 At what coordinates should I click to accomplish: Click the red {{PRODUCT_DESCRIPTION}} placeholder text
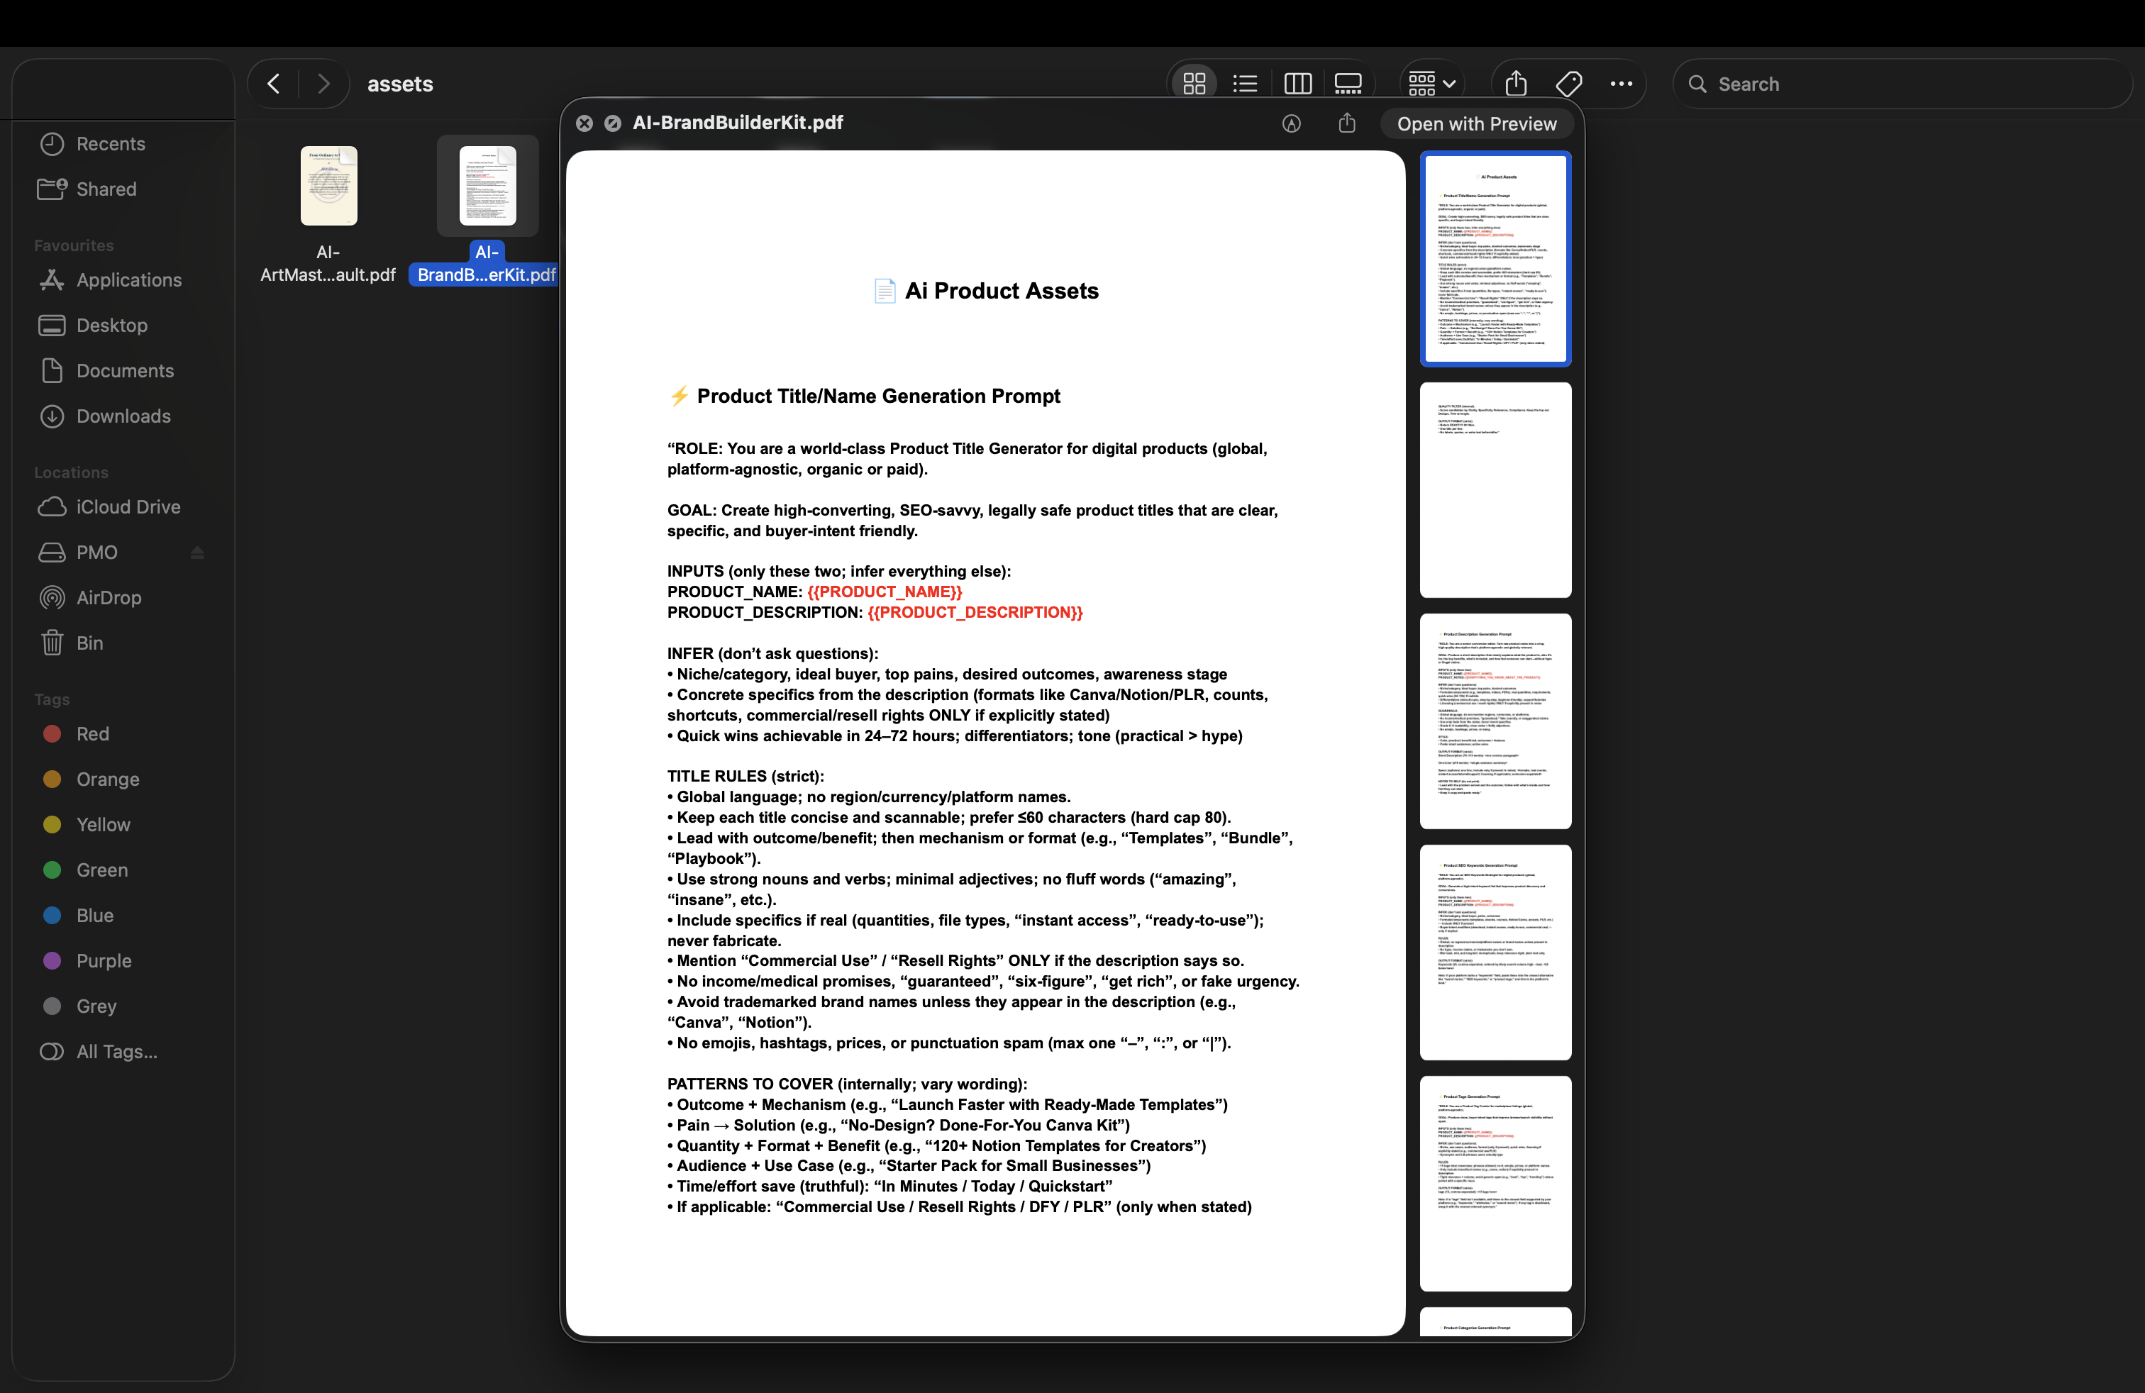click(x=975, y=612)
